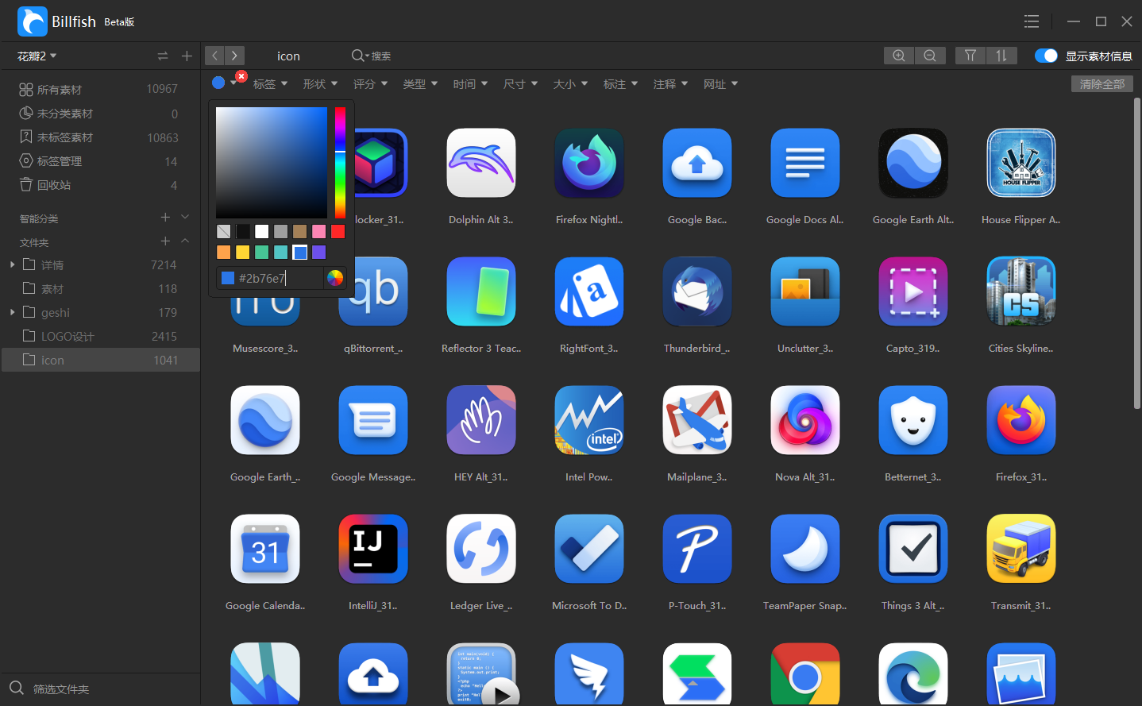Click the plus icon beside 花瓣2 library
The width and height of the screenshot is (1142, 706).
click(x=187, y=56)
